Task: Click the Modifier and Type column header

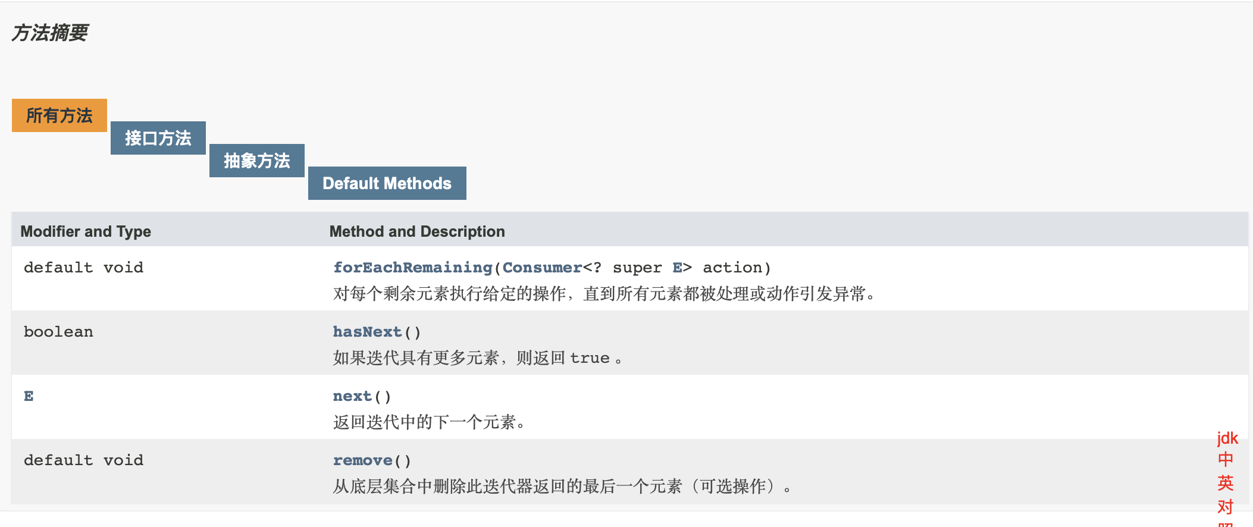Action: coord(86,231)
